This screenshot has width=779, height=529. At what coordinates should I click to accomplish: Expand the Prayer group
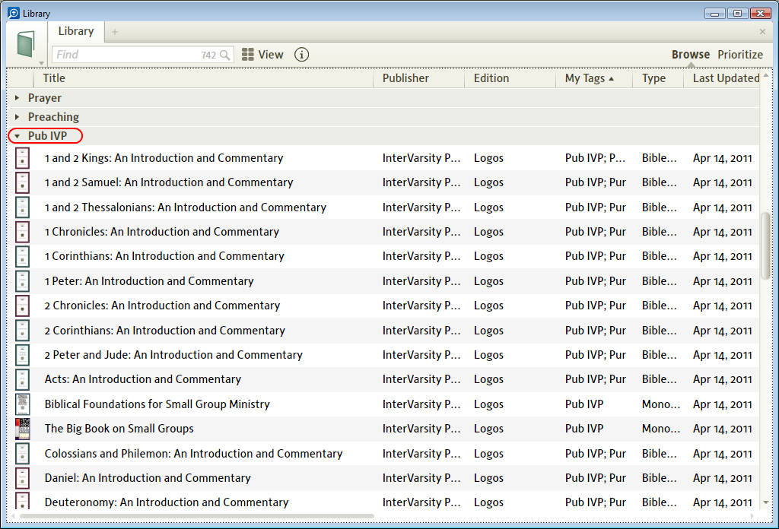pyautogui.click(x=17, y=98)
